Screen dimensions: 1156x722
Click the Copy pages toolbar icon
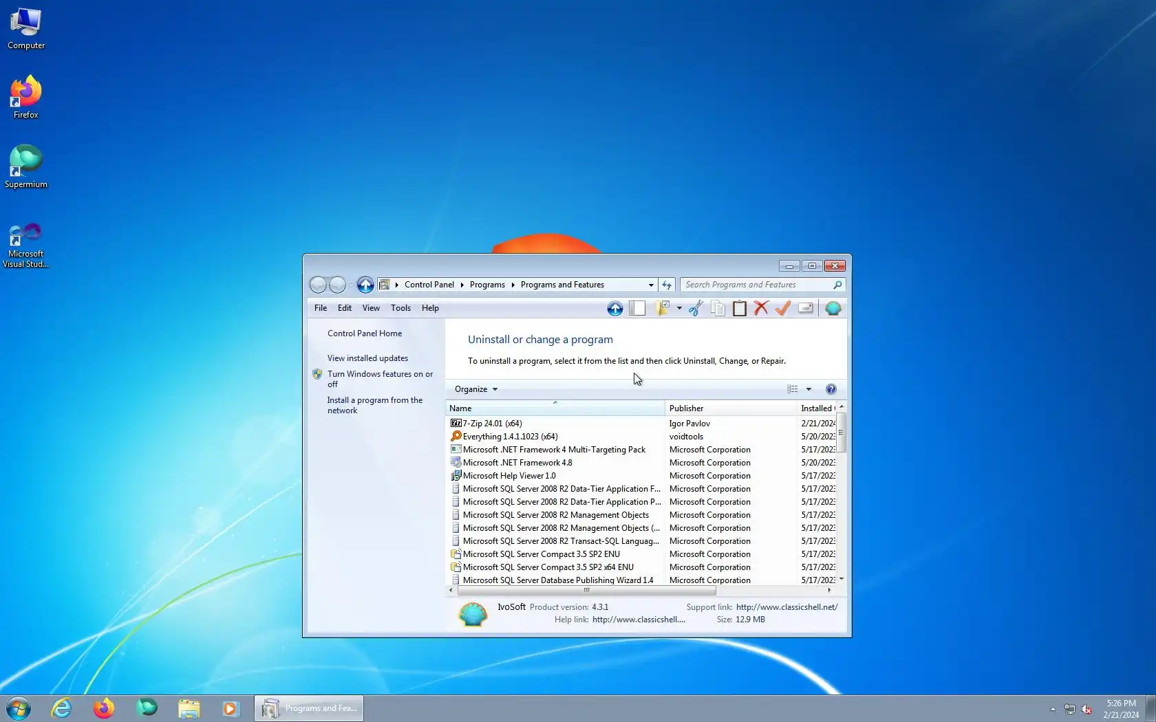click(718, 308)
